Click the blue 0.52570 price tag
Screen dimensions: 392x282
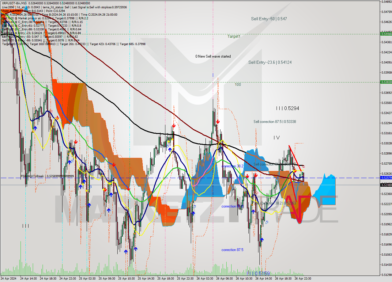[x=386, y=178]
